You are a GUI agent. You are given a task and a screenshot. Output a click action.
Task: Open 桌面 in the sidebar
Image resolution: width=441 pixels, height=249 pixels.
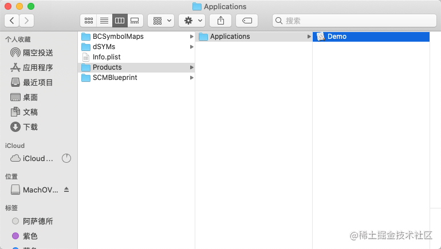pos(24,97)
